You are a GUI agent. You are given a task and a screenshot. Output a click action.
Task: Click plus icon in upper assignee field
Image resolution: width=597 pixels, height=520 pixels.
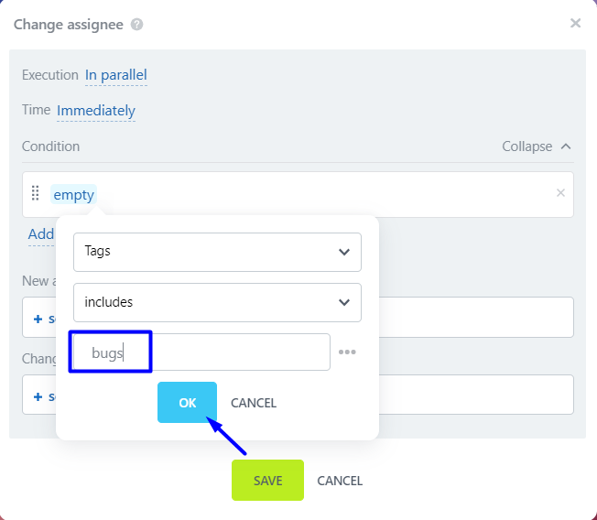point(38,320)
